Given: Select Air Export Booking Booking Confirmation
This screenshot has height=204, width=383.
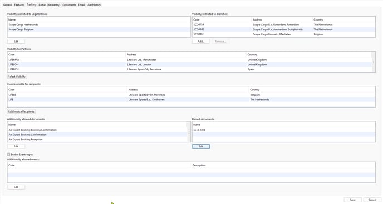Looking at the screenshot, I should pos(97,130).
